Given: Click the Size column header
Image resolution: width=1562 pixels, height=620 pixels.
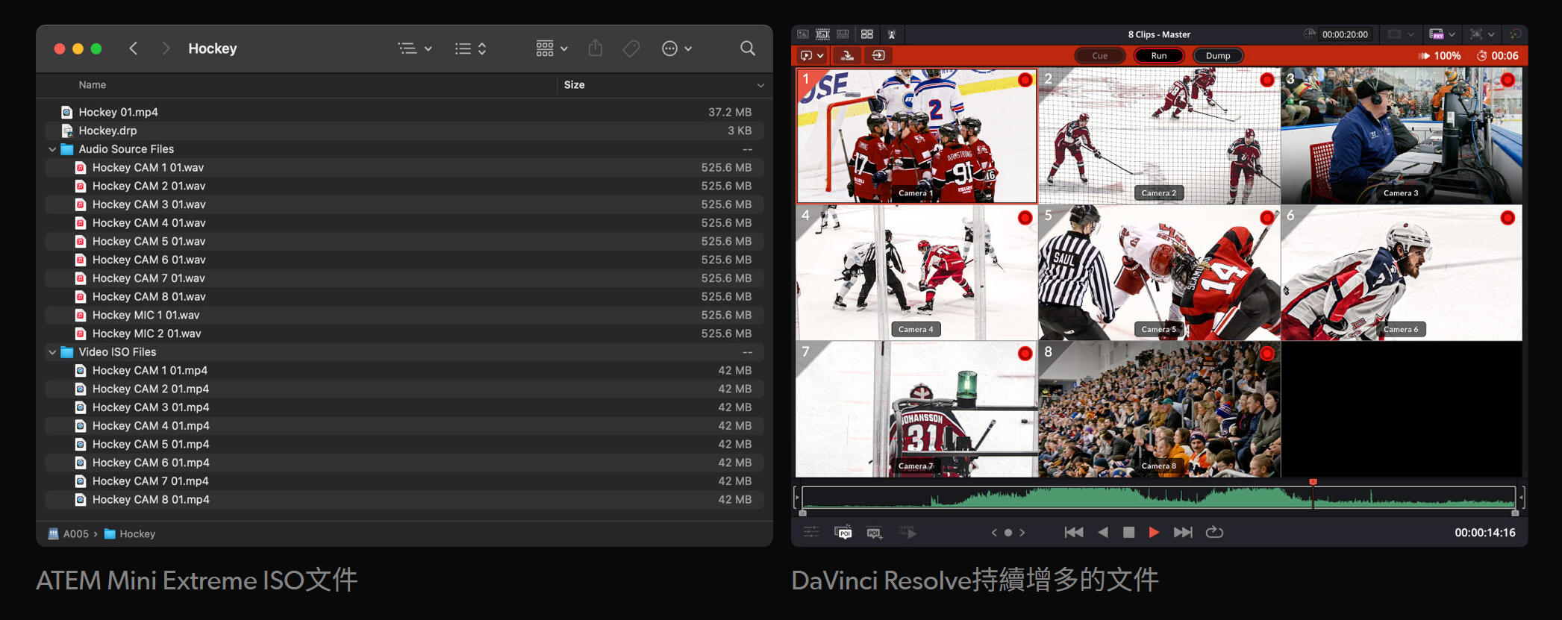Looking at the screenshot, I should point(575,85).
